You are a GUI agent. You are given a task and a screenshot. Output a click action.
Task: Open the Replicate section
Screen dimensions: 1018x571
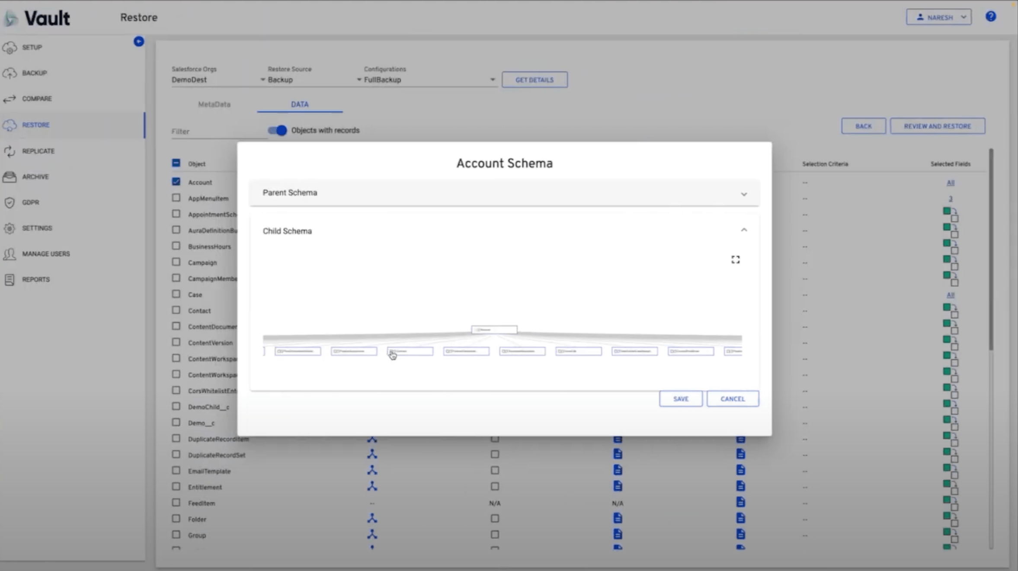click(38, 151)
